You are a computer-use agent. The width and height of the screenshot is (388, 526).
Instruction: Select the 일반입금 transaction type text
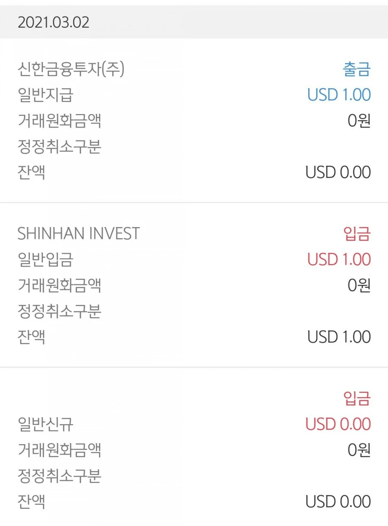pos(45,260)
